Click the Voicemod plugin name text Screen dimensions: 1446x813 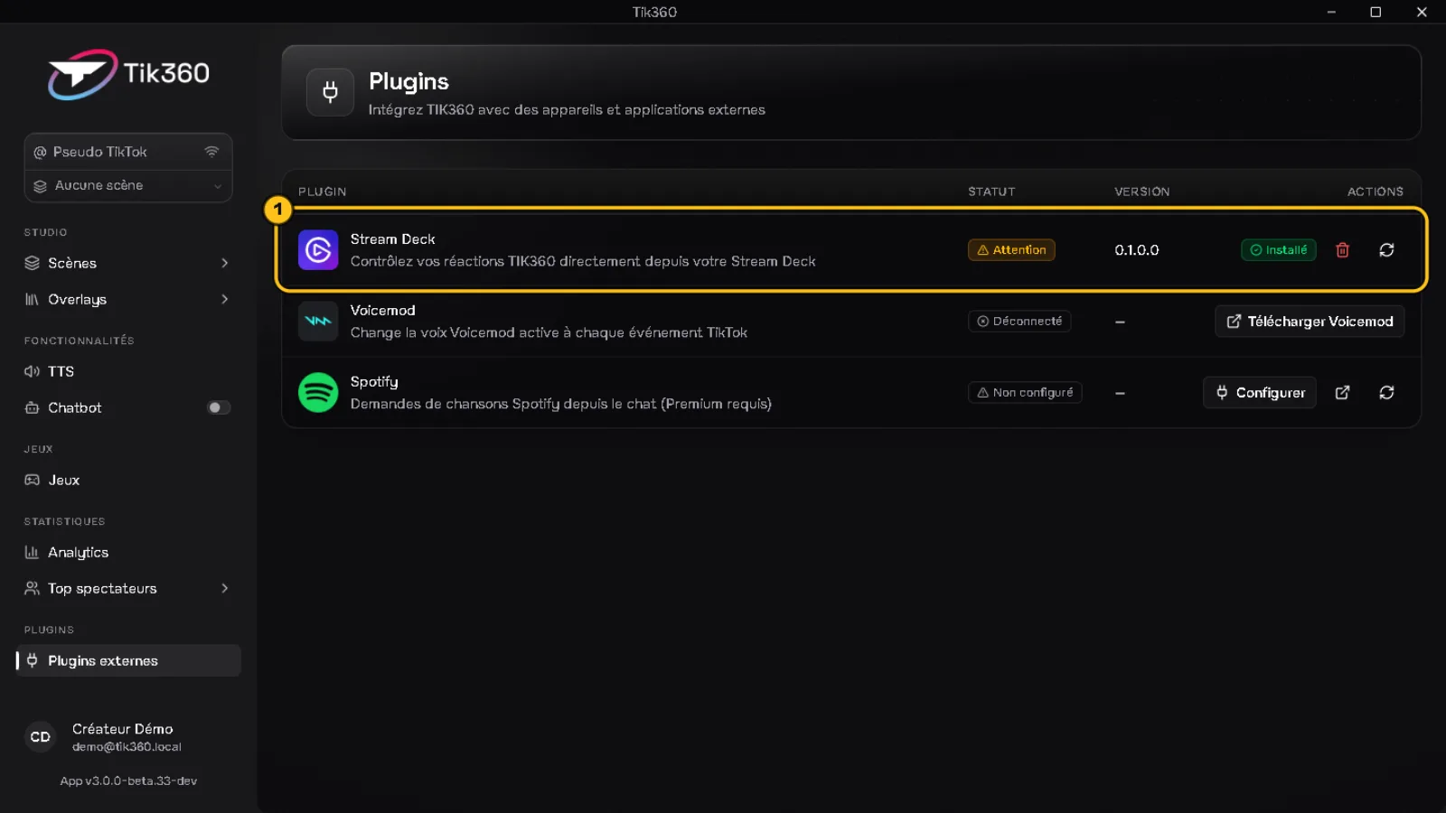pyautogui.click(x=383, y=310)
